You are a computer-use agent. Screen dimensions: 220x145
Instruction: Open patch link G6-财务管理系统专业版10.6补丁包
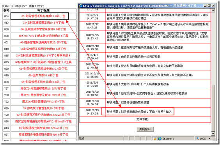click(x=43, y=82)
